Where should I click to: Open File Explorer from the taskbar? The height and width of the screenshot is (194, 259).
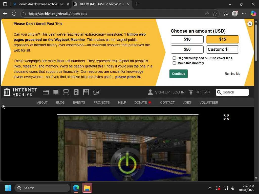click(x=87, y=188)
